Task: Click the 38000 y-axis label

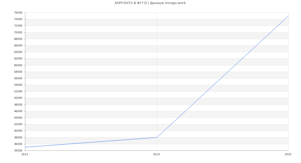Action: pyautogui.click(x=18, y=137)
